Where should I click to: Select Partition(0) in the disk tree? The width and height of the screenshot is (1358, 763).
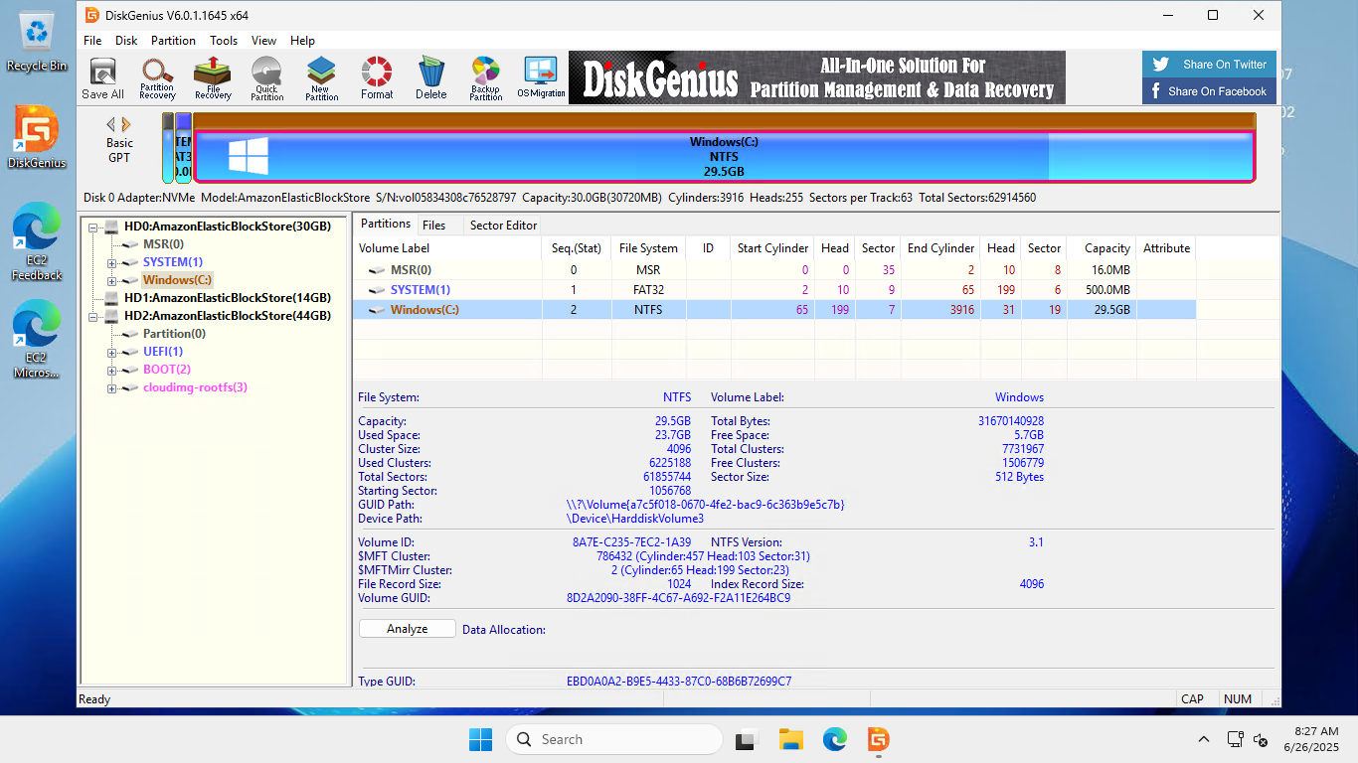coord(174,334)
